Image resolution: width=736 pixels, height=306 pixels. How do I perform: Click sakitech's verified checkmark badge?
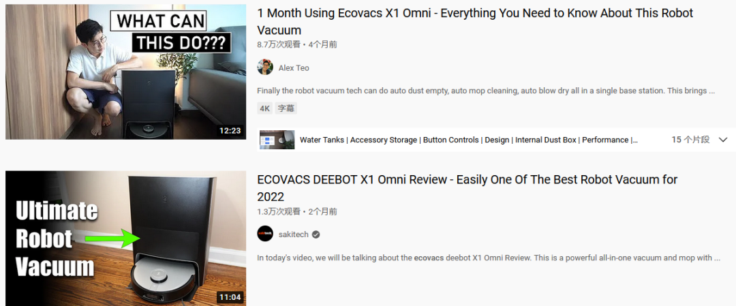(x=316, y=234)
